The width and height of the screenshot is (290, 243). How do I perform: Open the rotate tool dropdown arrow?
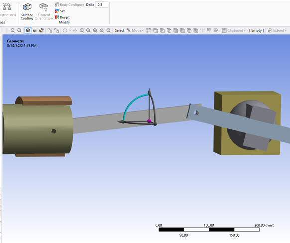tap(70, 30)
